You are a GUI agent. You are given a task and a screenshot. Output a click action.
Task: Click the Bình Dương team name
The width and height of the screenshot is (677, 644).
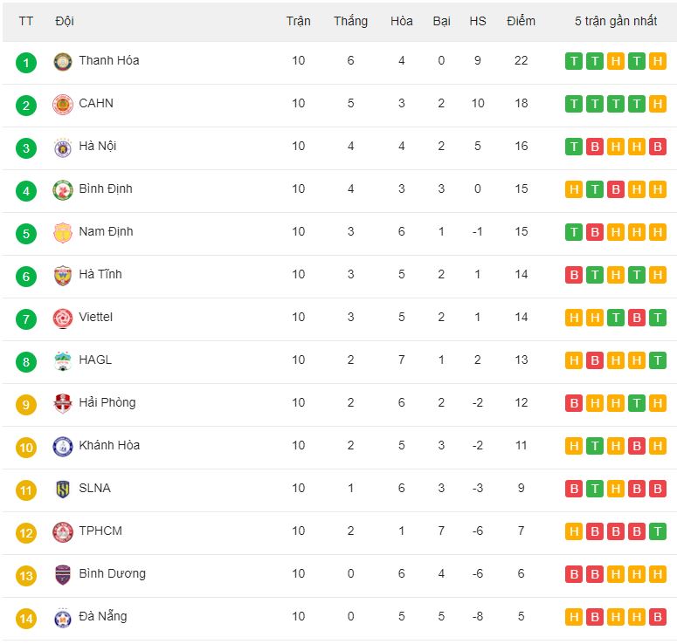coord(113,573)
